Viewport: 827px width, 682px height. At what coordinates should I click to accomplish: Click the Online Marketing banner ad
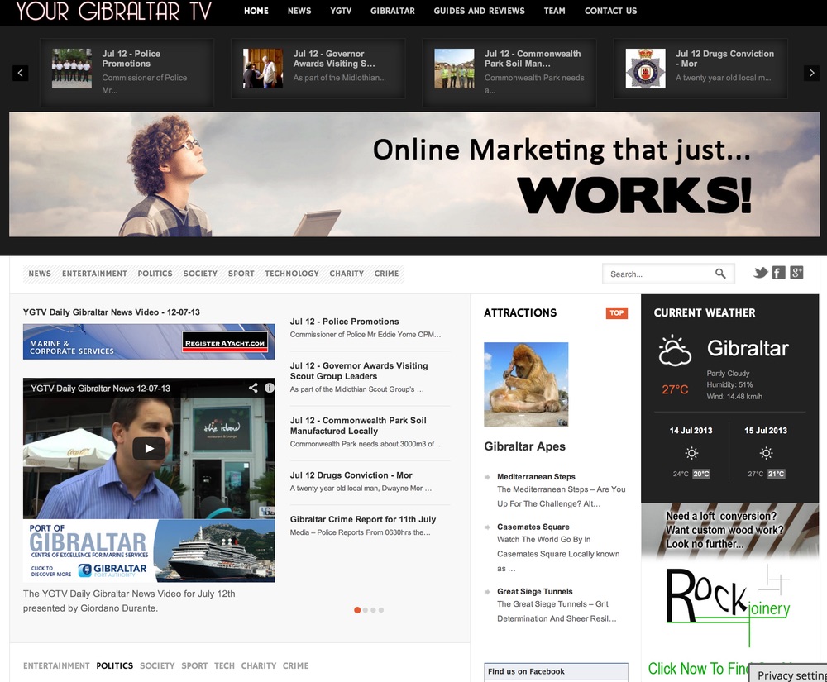pyautogui.click(x=414, y=174)
